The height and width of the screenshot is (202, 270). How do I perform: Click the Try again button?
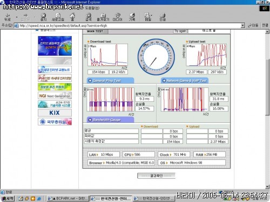click(x=180, y=31)
